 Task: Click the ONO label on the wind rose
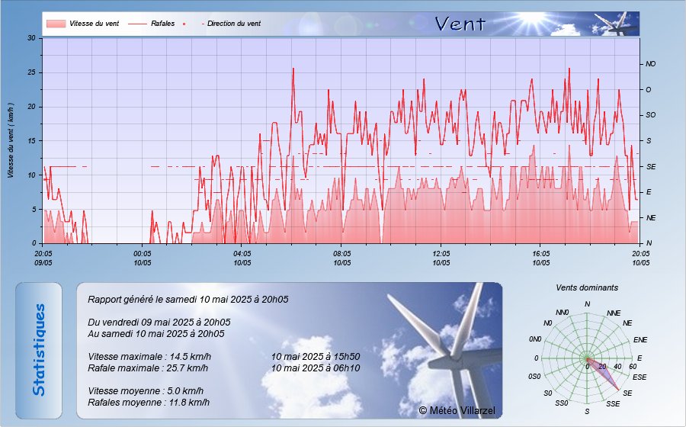tap(535, 339)
